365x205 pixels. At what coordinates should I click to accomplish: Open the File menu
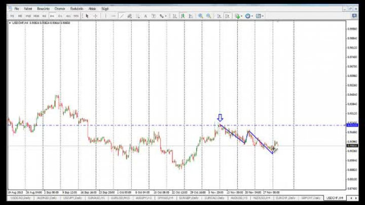[x=17, y=9]
